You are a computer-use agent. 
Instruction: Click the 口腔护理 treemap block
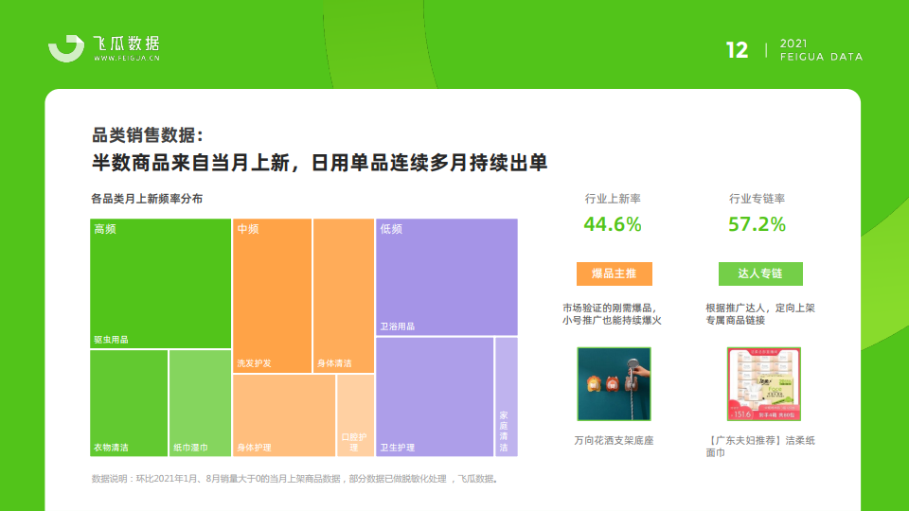tap(355, 415)
